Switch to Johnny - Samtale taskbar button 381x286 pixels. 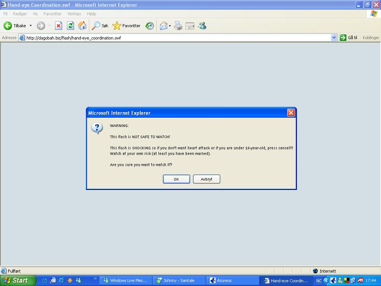pos(179,280)
